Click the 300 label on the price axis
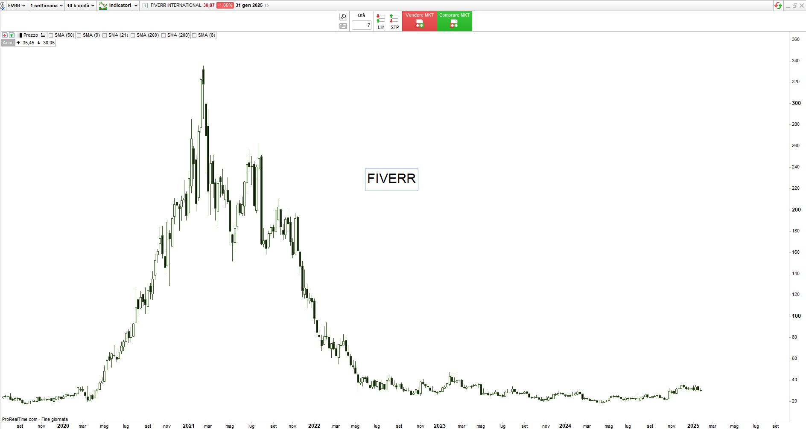806x429 pixels. pos(796,103)
